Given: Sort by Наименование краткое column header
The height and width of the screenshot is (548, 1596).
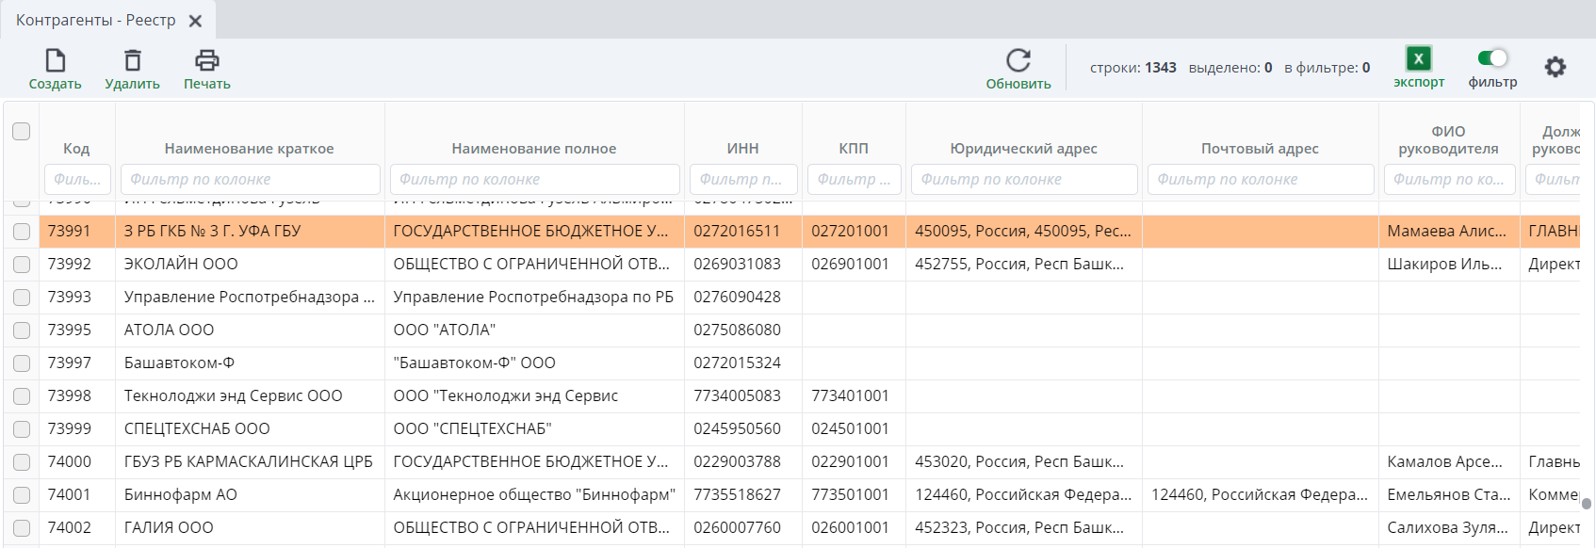Looking at the screenshot, I should (250, 149).
